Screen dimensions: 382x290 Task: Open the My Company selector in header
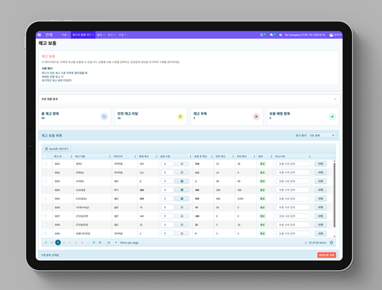point(305,35)
